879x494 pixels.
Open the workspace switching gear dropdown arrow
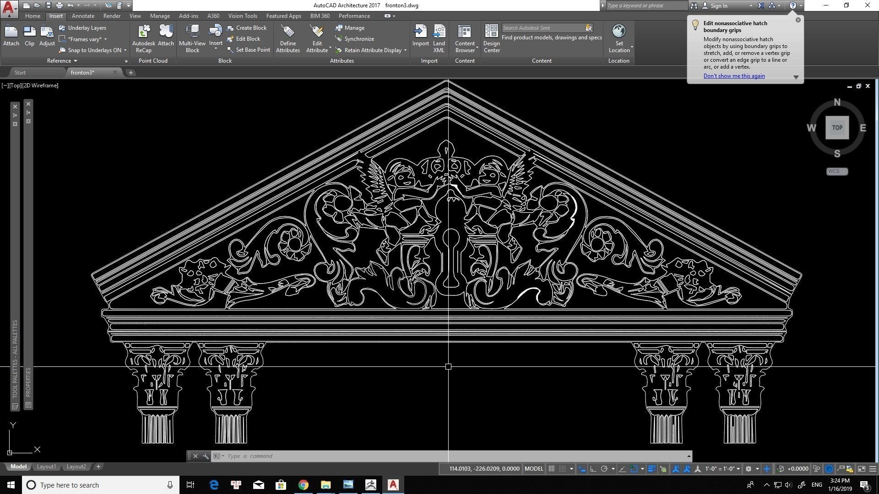tap(757, 469)
